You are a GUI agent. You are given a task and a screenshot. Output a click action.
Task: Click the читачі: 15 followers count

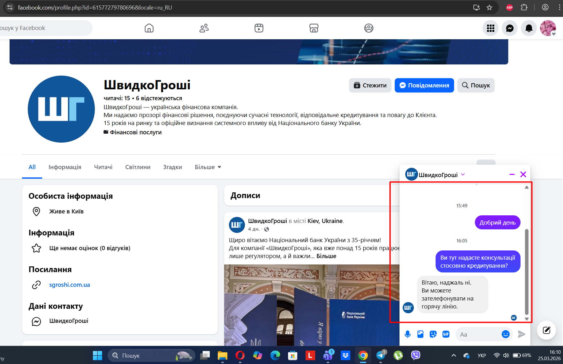117,98
